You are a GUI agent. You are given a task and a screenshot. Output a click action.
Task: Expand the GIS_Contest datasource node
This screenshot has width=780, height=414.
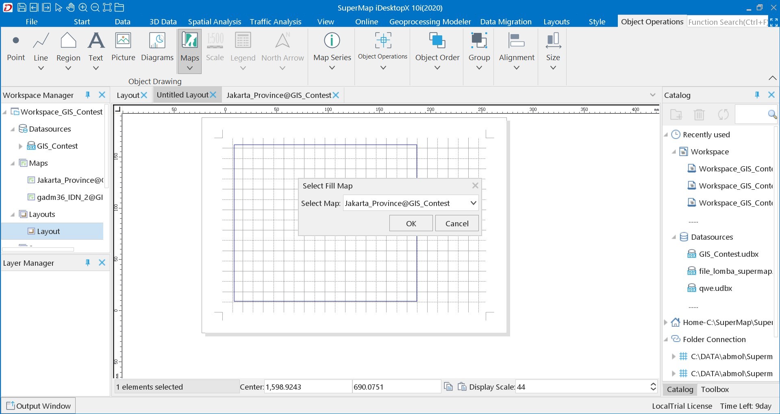coord(20,146)
